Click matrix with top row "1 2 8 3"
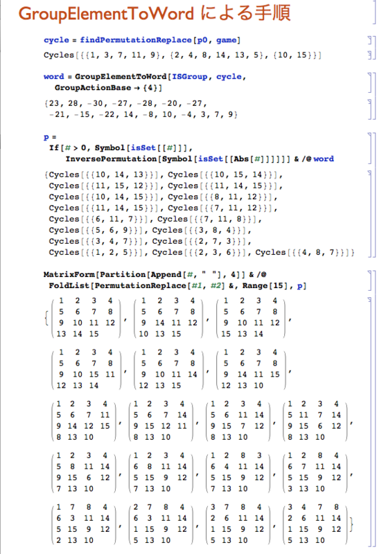 click(238, 472)
